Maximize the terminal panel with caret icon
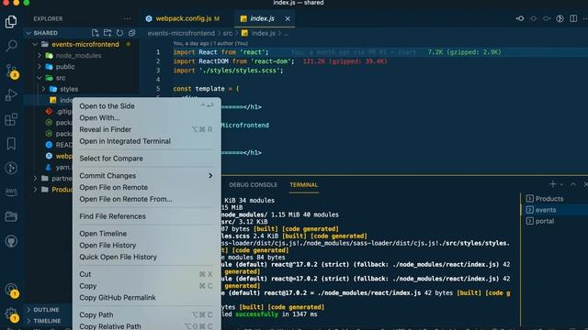This screenshot has height=330, width=588. [x=573, y=184]
